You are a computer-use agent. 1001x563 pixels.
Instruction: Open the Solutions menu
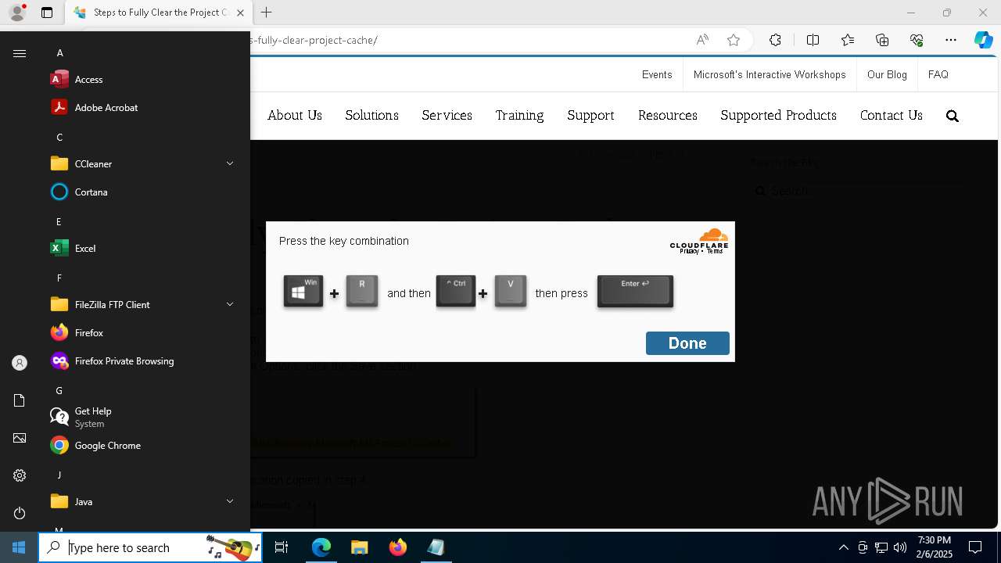tap(371, 115)
